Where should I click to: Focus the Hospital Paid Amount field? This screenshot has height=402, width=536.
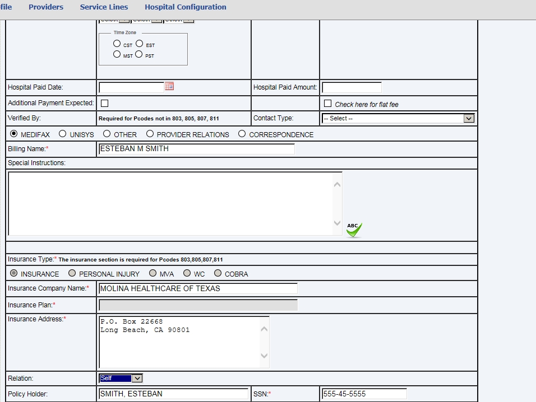click(352, 87)
